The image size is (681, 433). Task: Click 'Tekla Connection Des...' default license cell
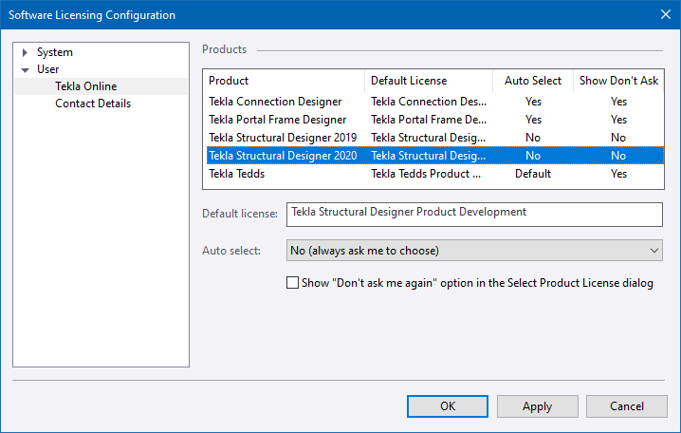point(429,102)
